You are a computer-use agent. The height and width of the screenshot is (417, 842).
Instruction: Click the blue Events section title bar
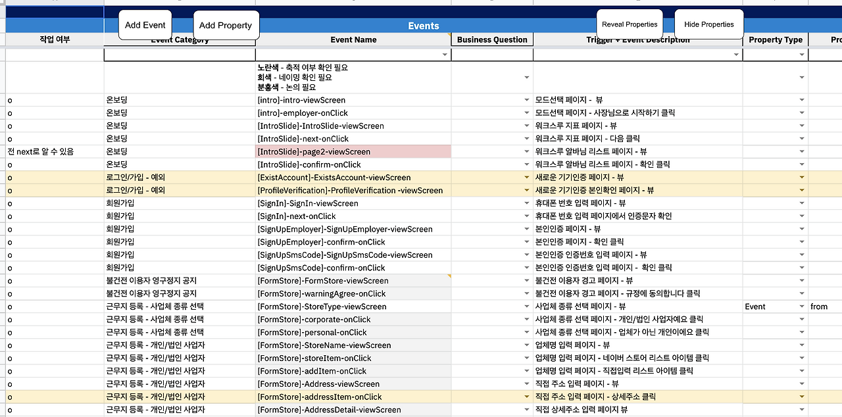[424, 26]
